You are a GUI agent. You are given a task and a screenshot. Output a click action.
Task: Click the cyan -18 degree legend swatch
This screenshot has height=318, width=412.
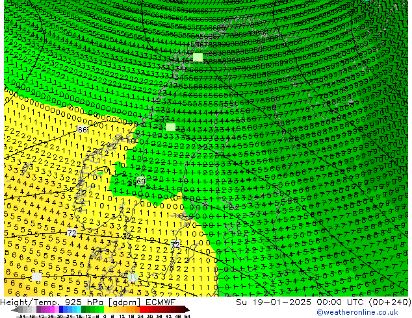pos(79,310)
